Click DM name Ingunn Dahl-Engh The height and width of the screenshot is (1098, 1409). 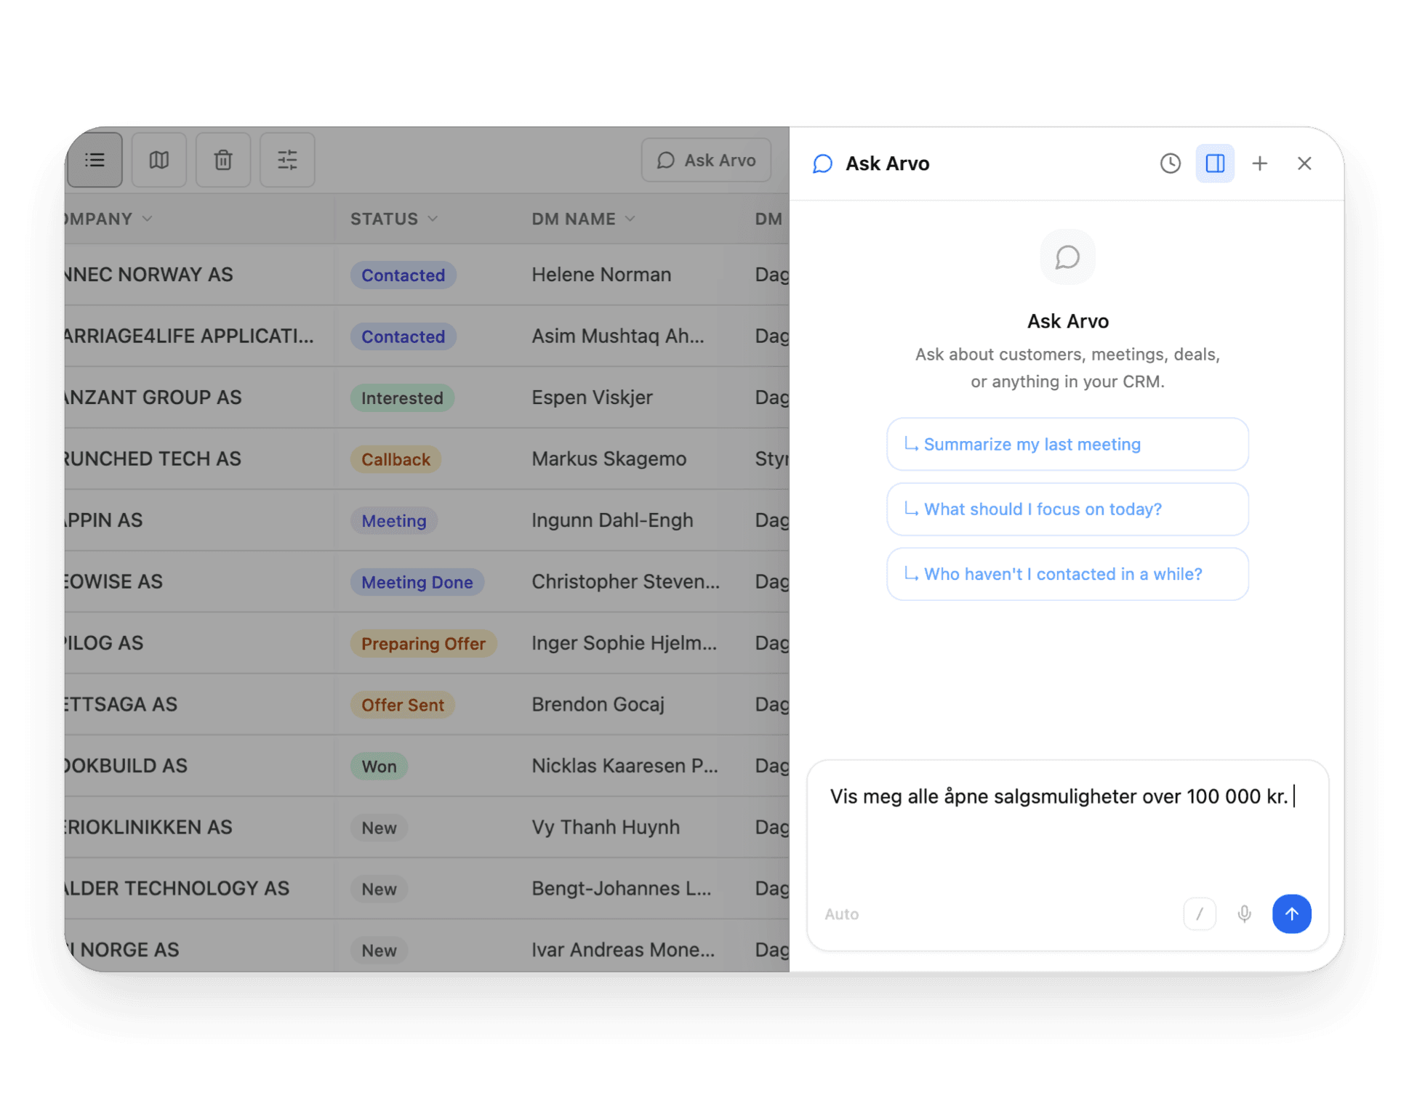tap(612, 520)
